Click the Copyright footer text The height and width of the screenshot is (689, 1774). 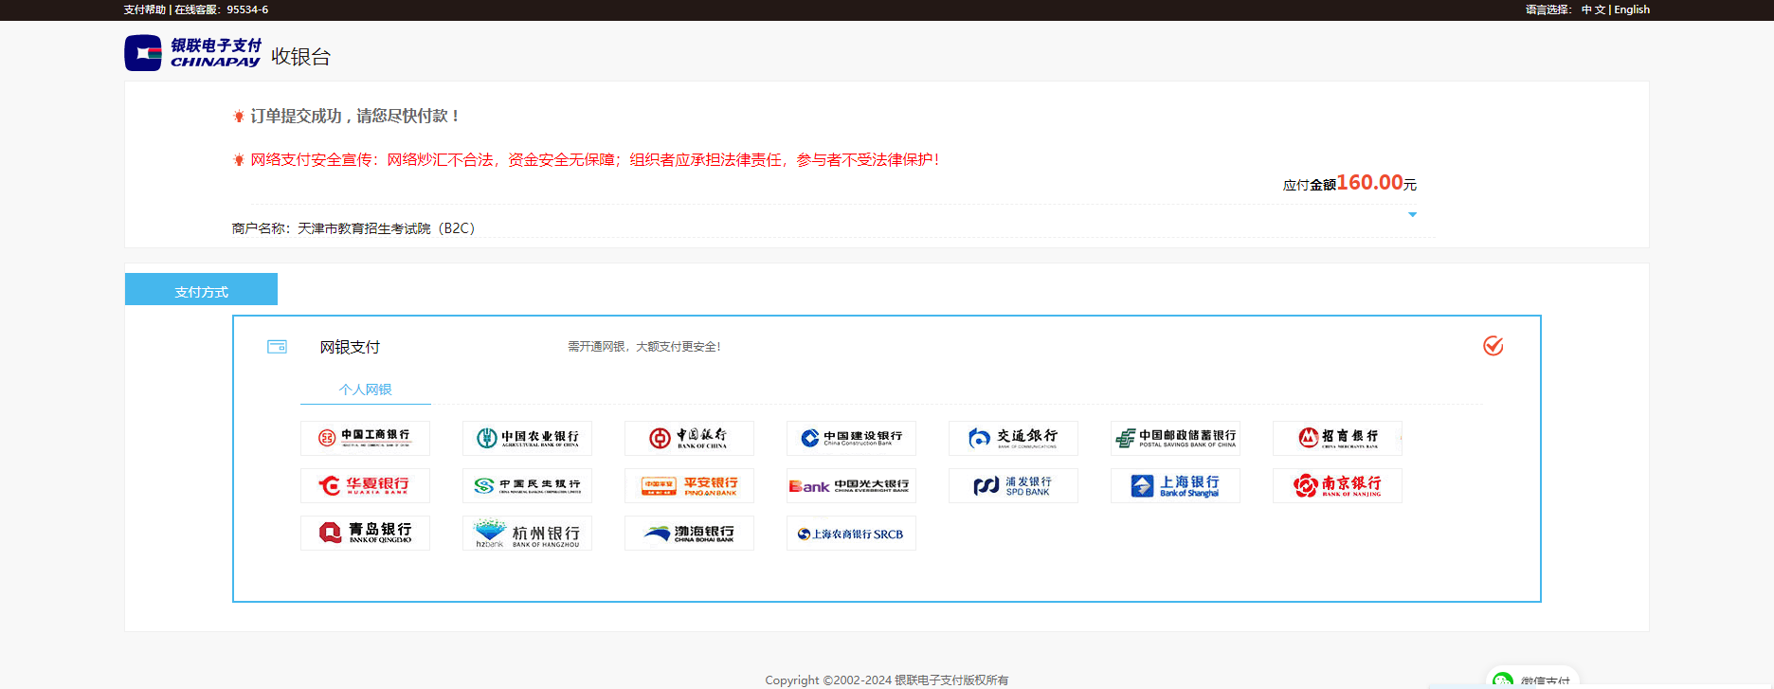click(886, 680)
